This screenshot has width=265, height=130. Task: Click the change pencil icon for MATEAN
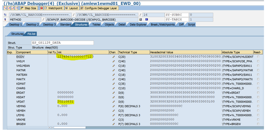(x=113, y=74)
